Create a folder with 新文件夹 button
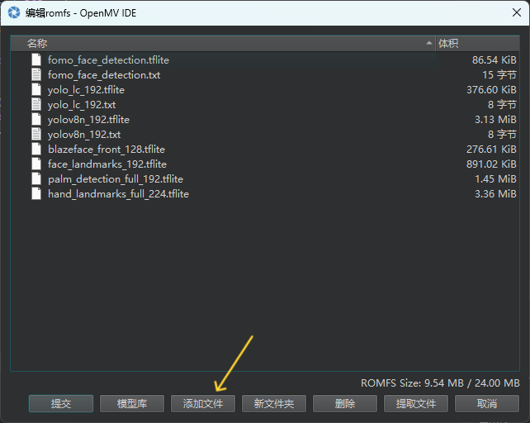 click(274, 404)
